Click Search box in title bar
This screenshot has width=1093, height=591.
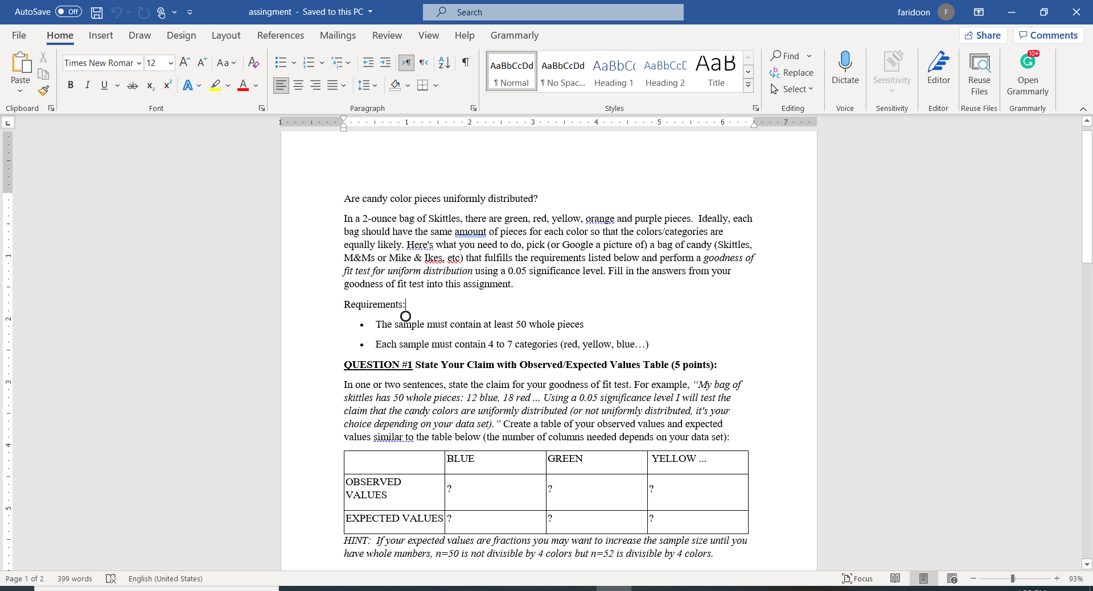pyautogui.click(x=553, y=12)
